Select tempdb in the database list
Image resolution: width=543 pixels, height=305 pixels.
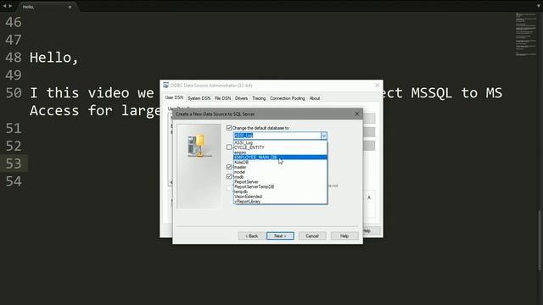tap(280, 191)
